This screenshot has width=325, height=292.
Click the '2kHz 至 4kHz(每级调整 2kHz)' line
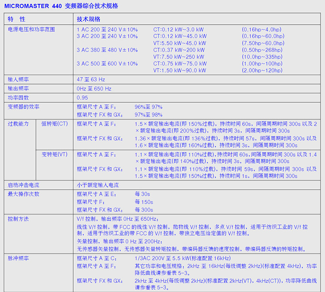226,281
